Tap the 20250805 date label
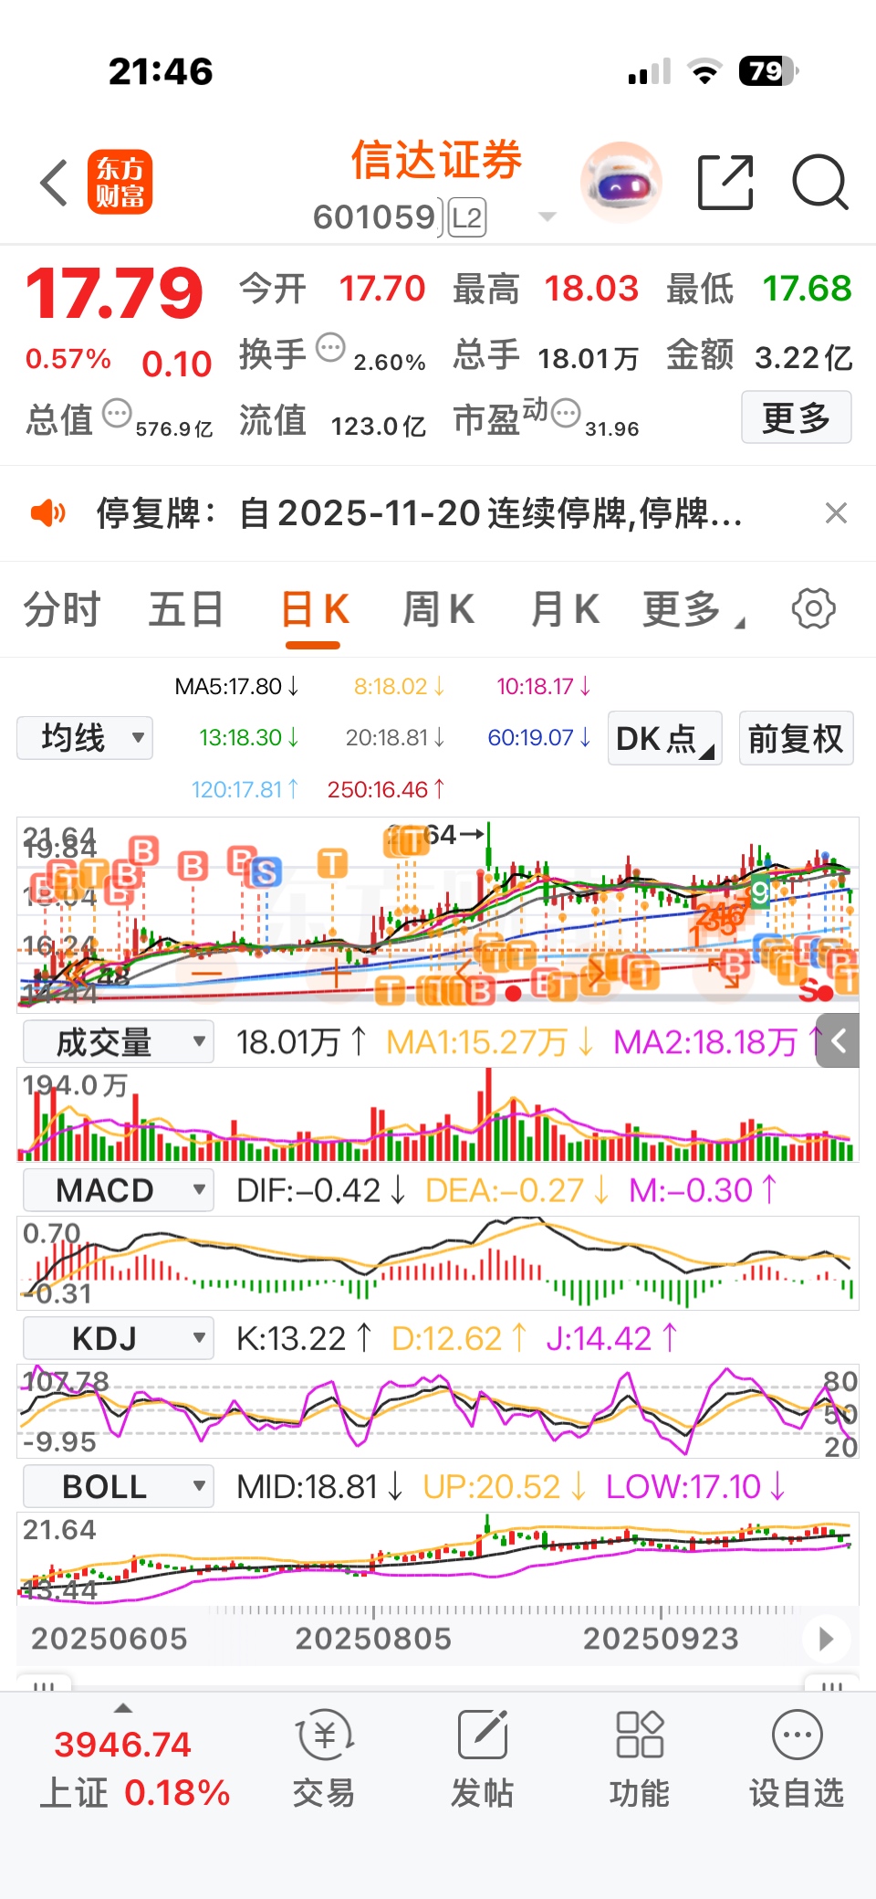This screenshot has width=876, height=1899. point(373,1639)
